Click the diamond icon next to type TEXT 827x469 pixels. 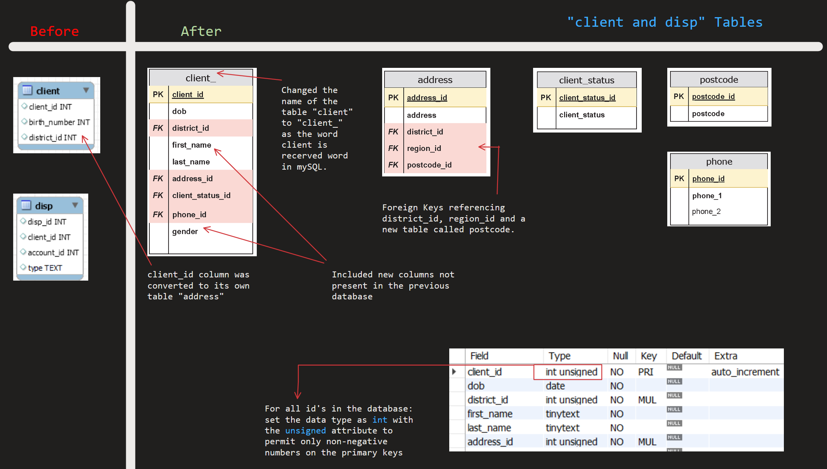23,268
